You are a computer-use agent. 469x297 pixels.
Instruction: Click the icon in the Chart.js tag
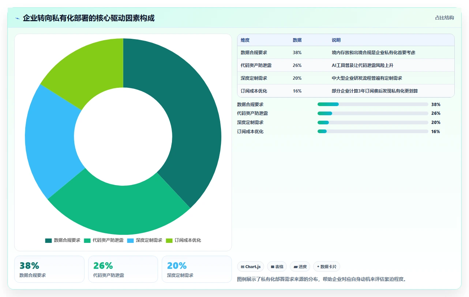243,267
